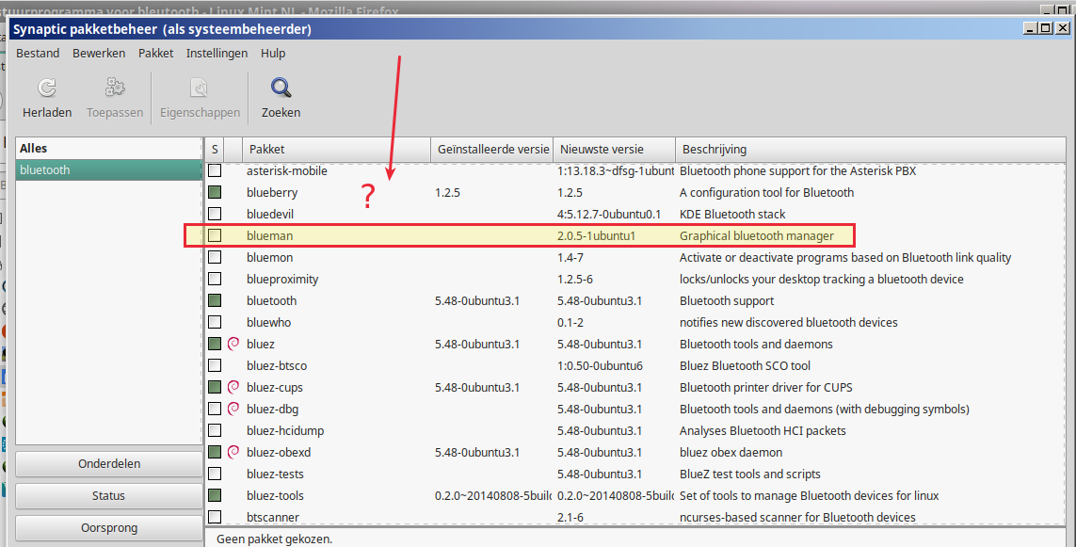
Task: Click the Status filter button
Action: click(109, 495)
